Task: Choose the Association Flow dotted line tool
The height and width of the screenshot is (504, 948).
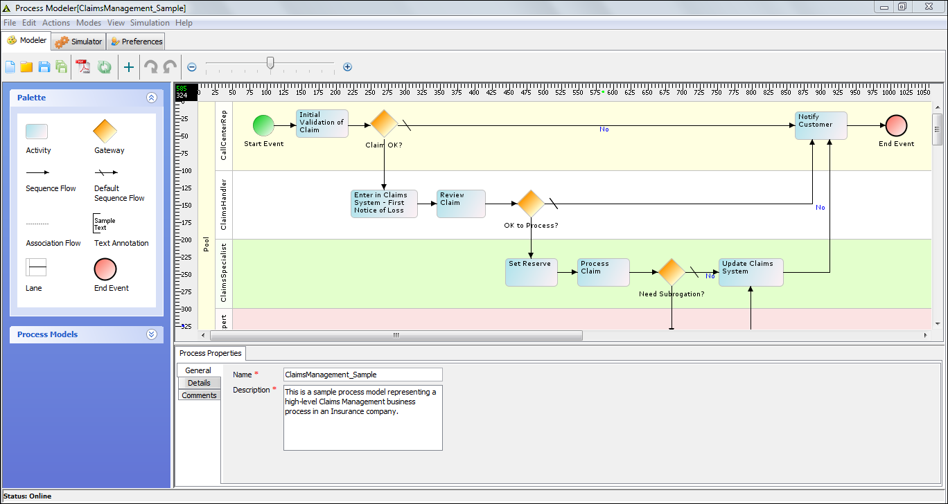Action: [x=37, y=224]
